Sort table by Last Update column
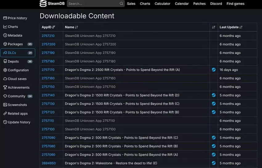The width and height of the screenshot is (262, 168). 231,27
